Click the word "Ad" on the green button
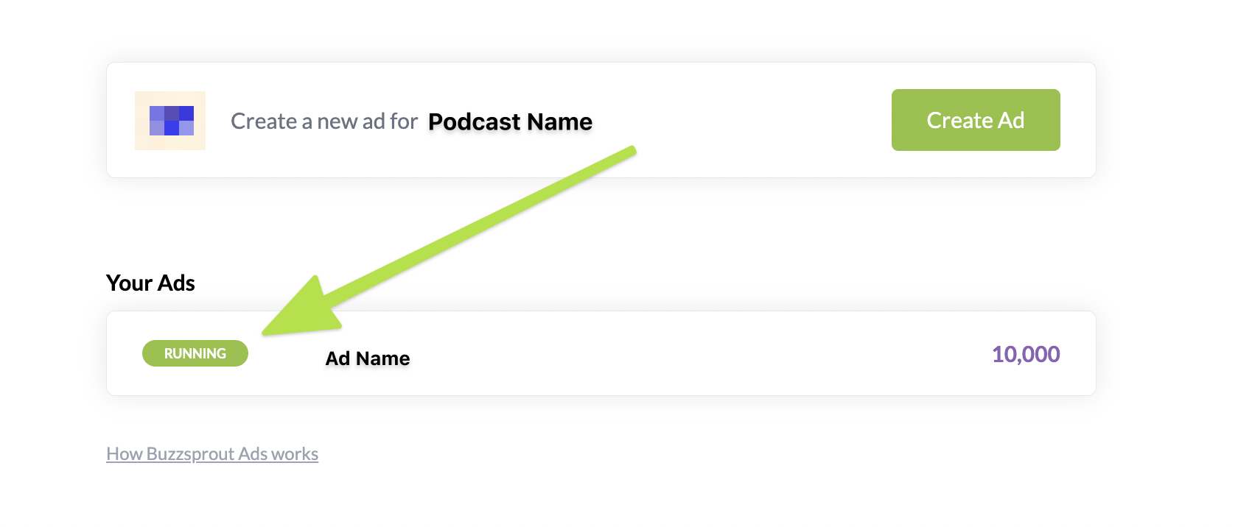The width and height of the screenshot is (1238, 527). click(1011, 120)
